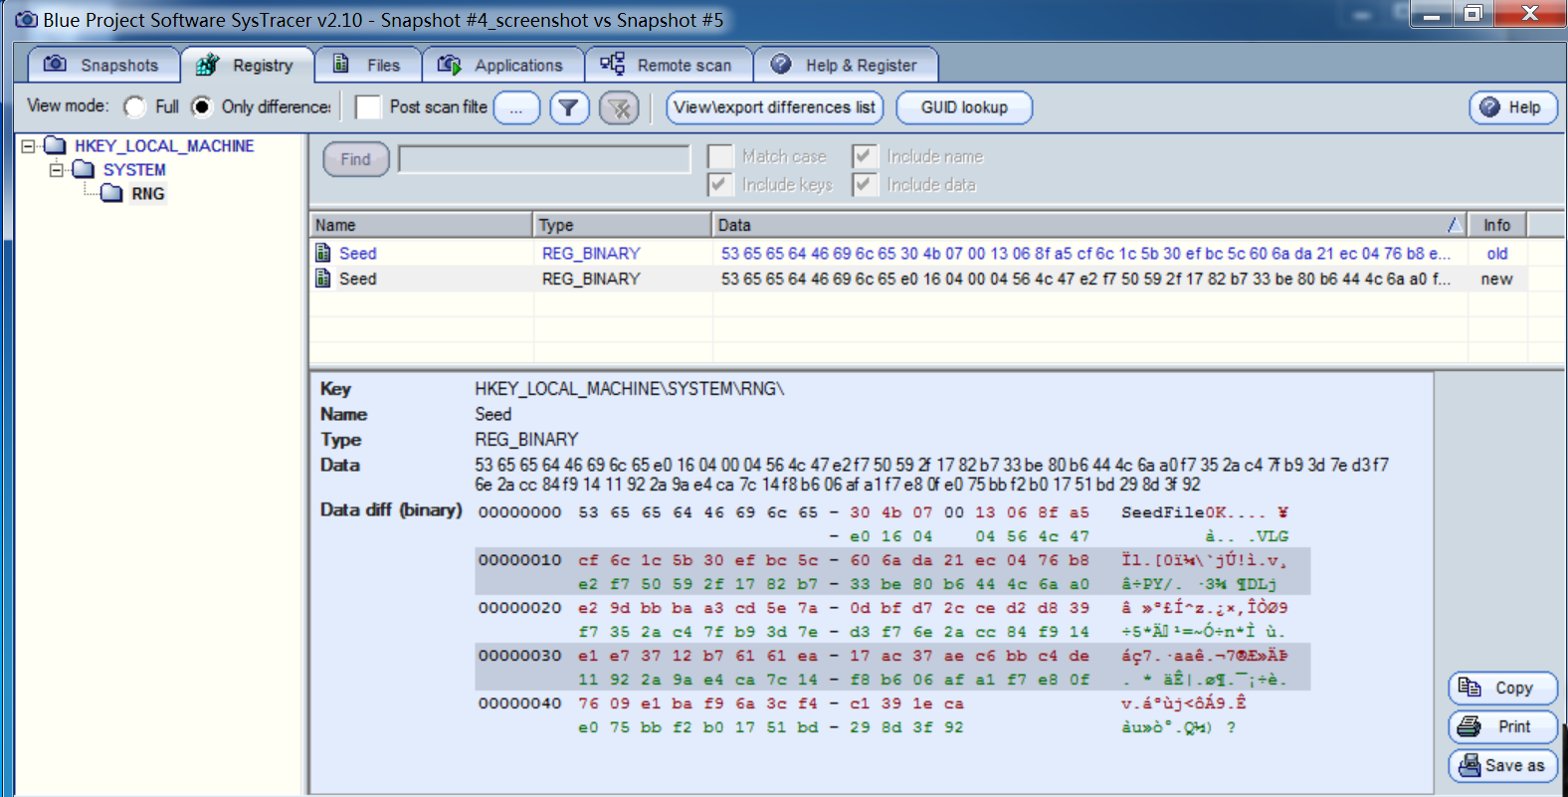Toggle the Include keys checkbox

click(720, 184)
